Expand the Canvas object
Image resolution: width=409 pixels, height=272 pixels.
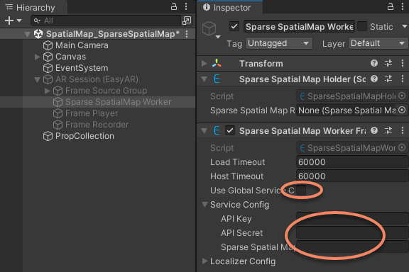click(x=38, y=57)
